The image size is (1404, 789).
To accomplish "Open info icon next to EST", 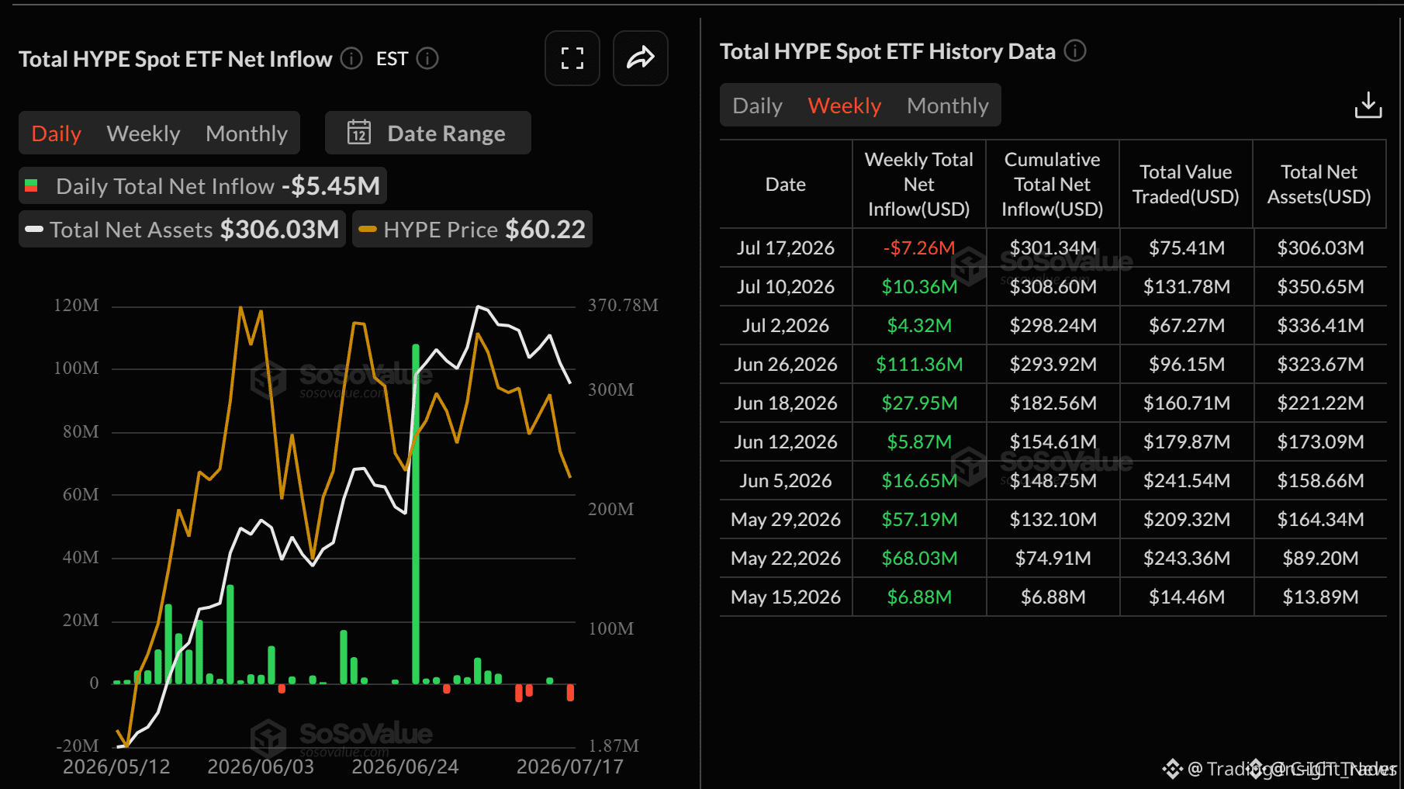I will click(427, 59).
